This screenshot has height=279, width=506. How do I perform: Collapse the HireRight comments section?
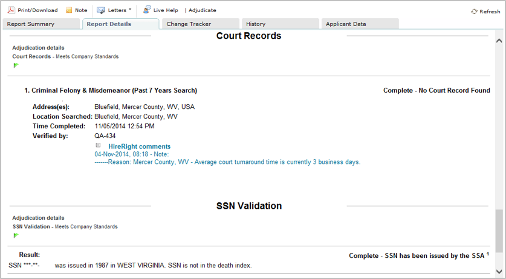[98, 146]
